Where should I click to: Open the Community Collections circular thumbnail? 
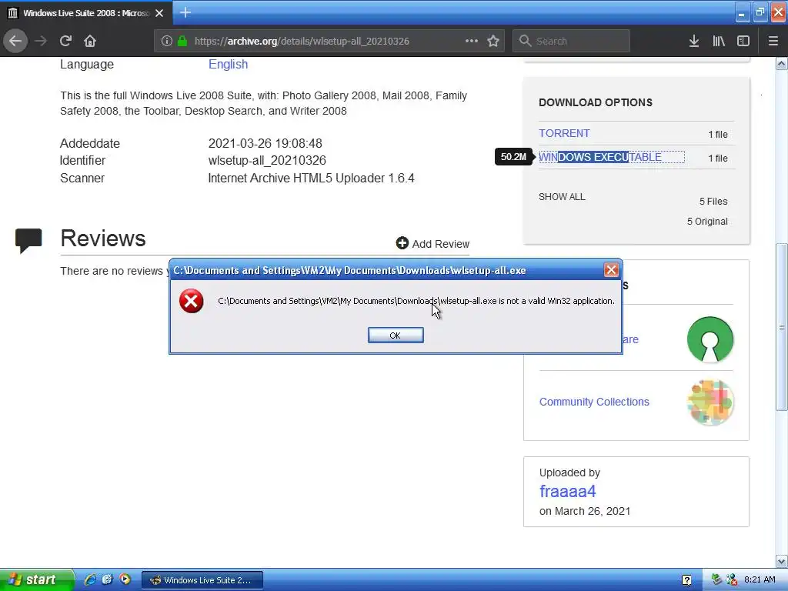[710, 402]
